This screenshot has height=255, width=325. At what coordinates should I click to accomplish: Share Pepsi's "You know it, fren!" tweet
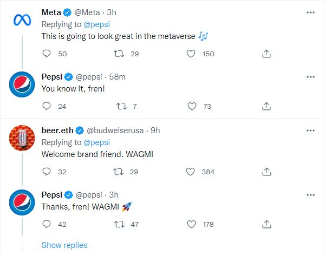(x=266, y=106)
